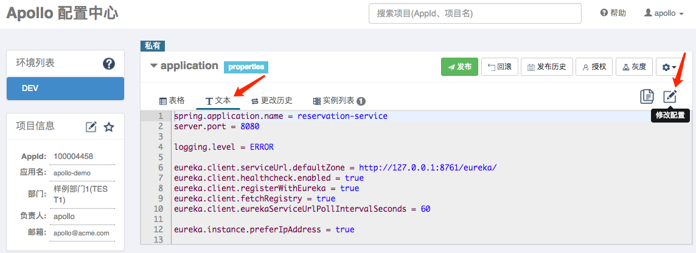Click the 授权 authorization button
The height and width of the screenshot is (253, 696).
click(x=594, y=67)
